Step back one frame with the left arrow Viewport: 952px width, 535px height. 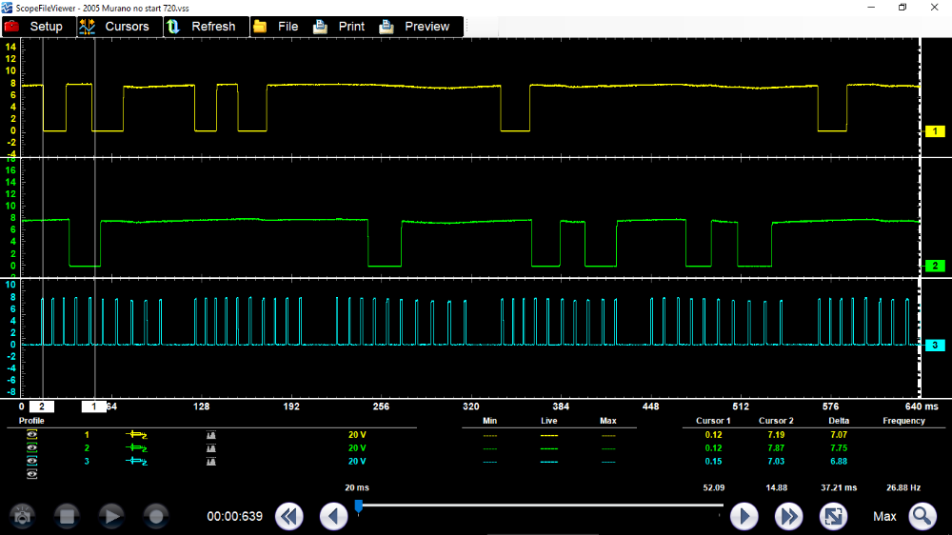pos(333,516)
